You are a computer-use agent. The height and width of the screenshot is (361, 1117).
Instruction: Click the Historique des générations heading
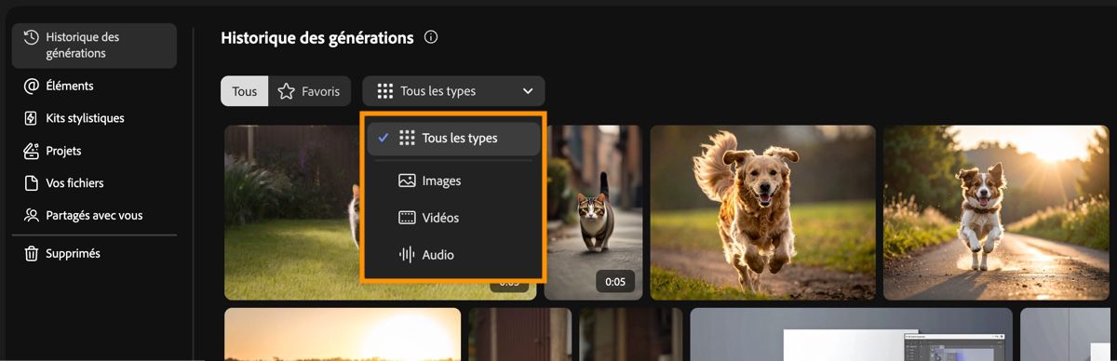(317, 38)
